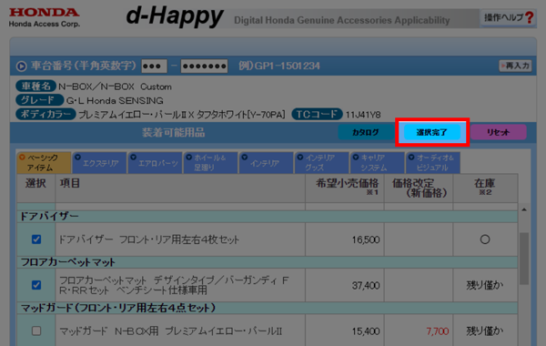The width and height of the screenshot is (546, 346).
Task: Click the 再入力 button
Action: tap(515, 66)
